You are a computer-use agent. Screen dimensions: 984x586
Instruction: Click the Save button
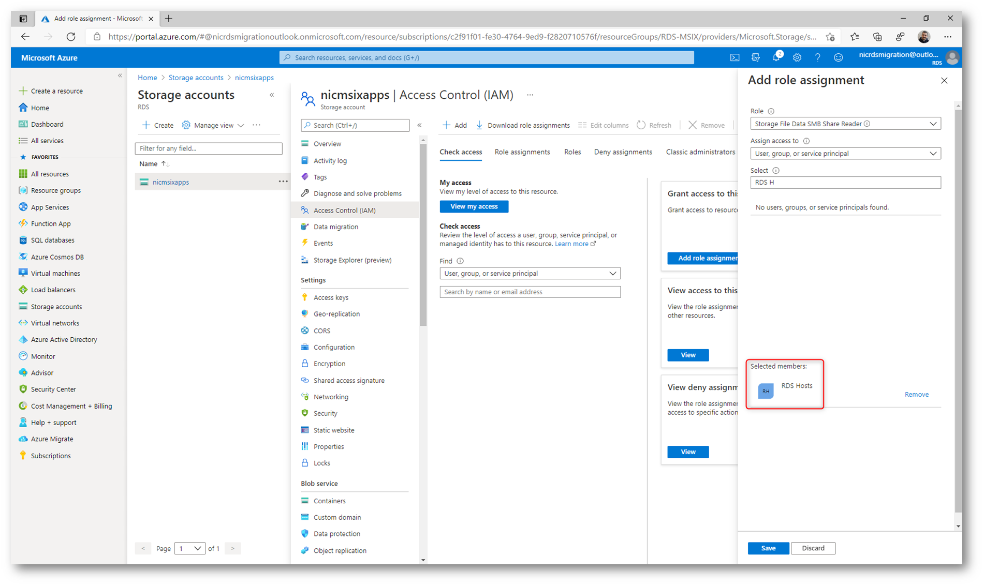(768, 548)
